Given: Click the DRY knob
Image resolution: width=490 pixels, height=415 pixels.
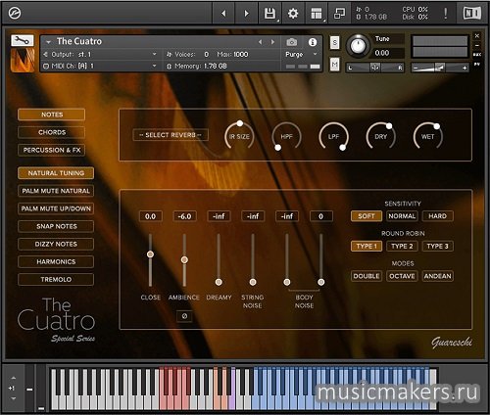Looking at the screenshot, I should (381, 136).
